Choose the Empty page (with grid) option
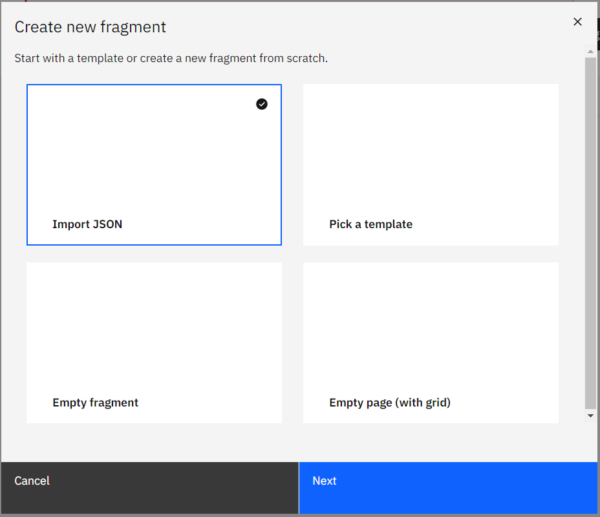This screenshot has width=600, height=517. pos(431,343)
